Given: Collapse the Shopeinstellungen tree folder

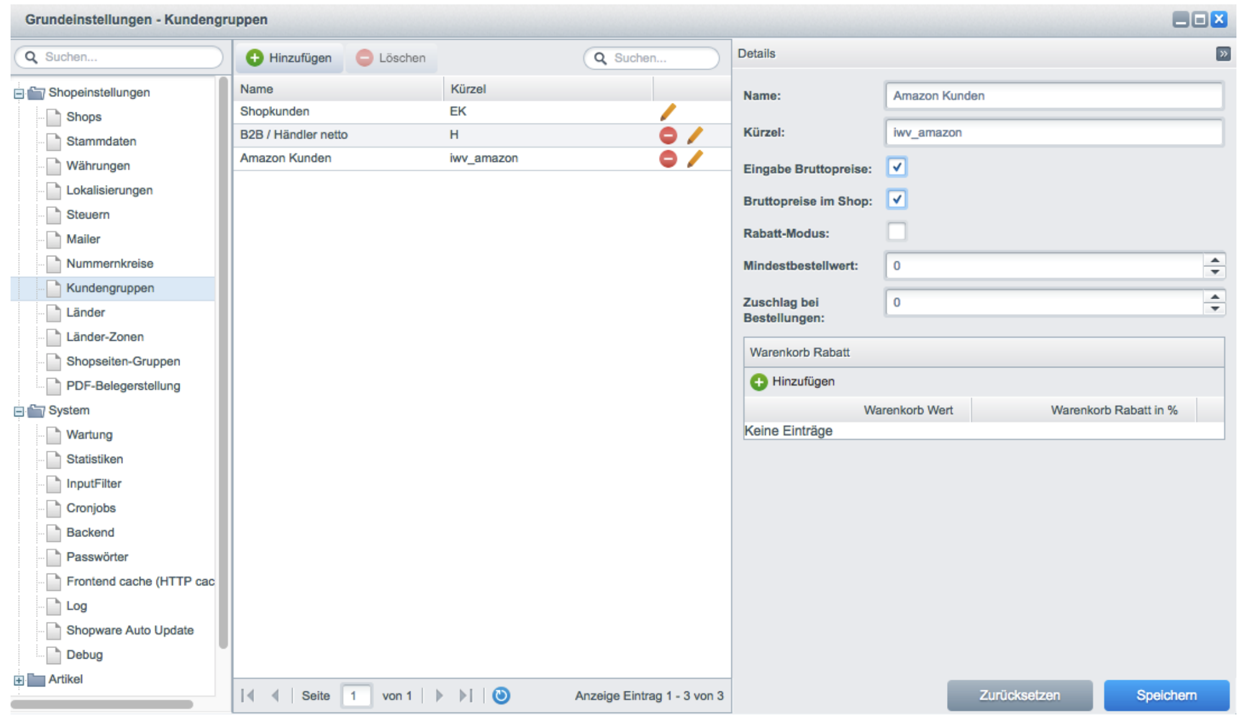Looking at the screenshot, I should pos(19,94).
